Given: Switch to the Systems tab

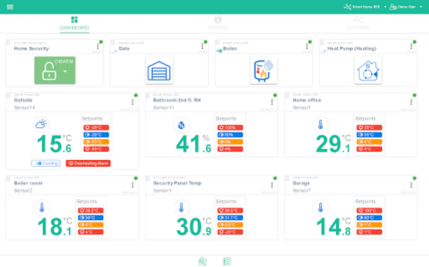Looking at the screenshot, I should (x=358, y=23).
